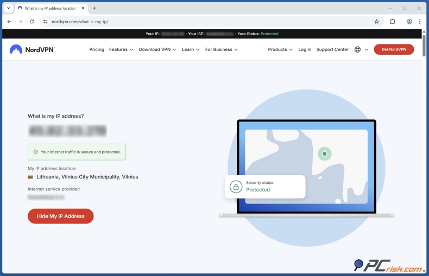Minimize the browser window
This screenshot has height=276, width=429.
390,8
